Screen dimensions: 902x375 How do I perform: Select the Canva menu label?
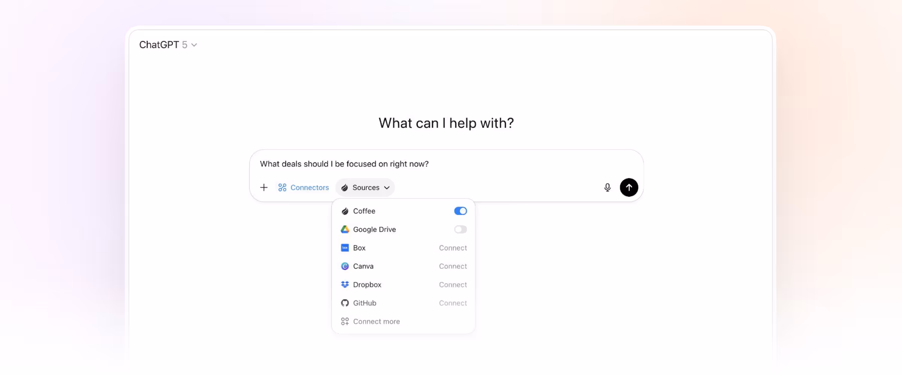coord(363,266)
